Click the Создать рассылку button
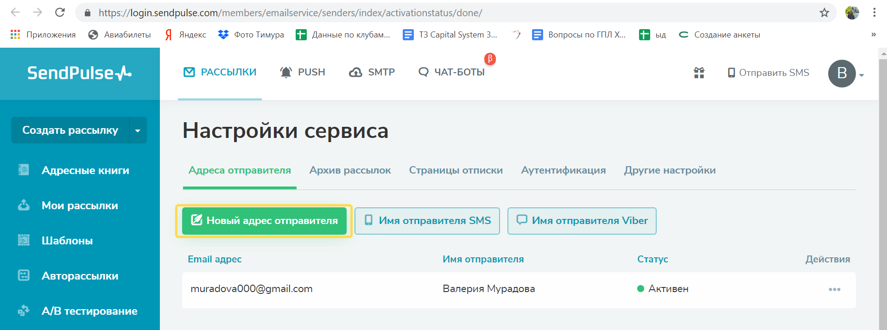Screen dimensions: 887x330 pyautogui.click(x=70, y=130)
